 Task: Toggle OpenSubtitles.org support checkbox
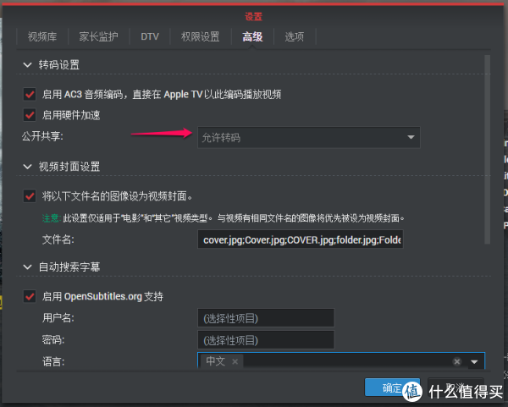coord(31,296)
